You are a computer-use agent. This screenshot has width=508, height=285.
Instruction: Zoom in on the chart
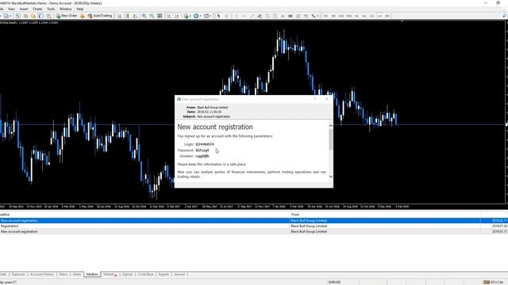tap(144, 16)
